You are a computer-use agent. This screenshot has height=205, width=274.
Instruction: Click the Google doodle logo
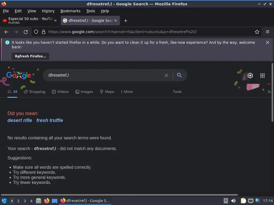point(19,75)
